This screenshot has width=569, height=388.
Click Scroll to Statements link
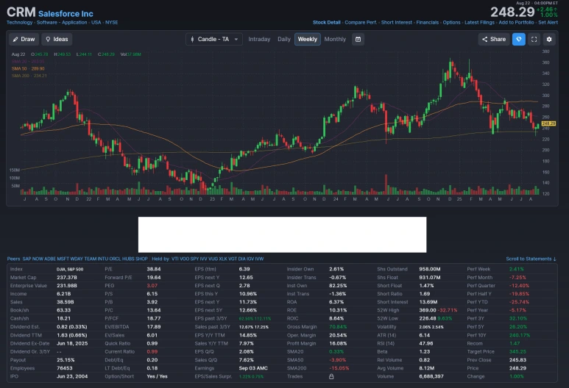click(x=531, y=259)
